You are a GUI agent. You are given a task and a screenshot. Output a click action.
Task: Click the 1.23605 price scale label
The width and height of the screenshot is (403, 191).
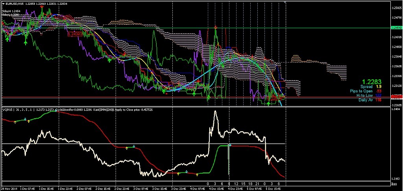coord(397,66)
